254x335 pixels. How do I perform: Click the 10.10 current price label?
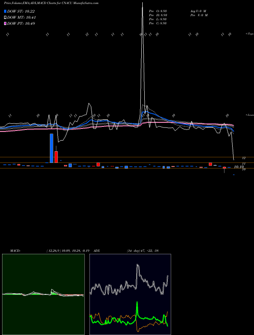tap(239, 166)
